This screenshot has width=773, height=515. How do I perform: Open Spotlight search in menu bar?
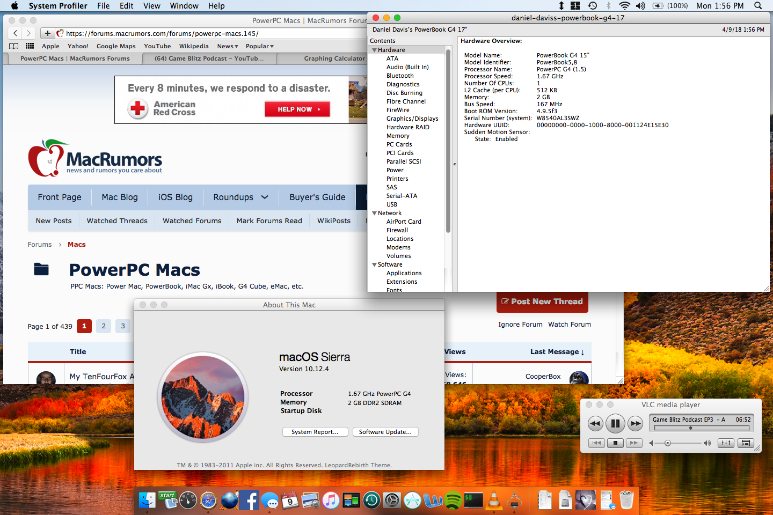click(758, 5)
